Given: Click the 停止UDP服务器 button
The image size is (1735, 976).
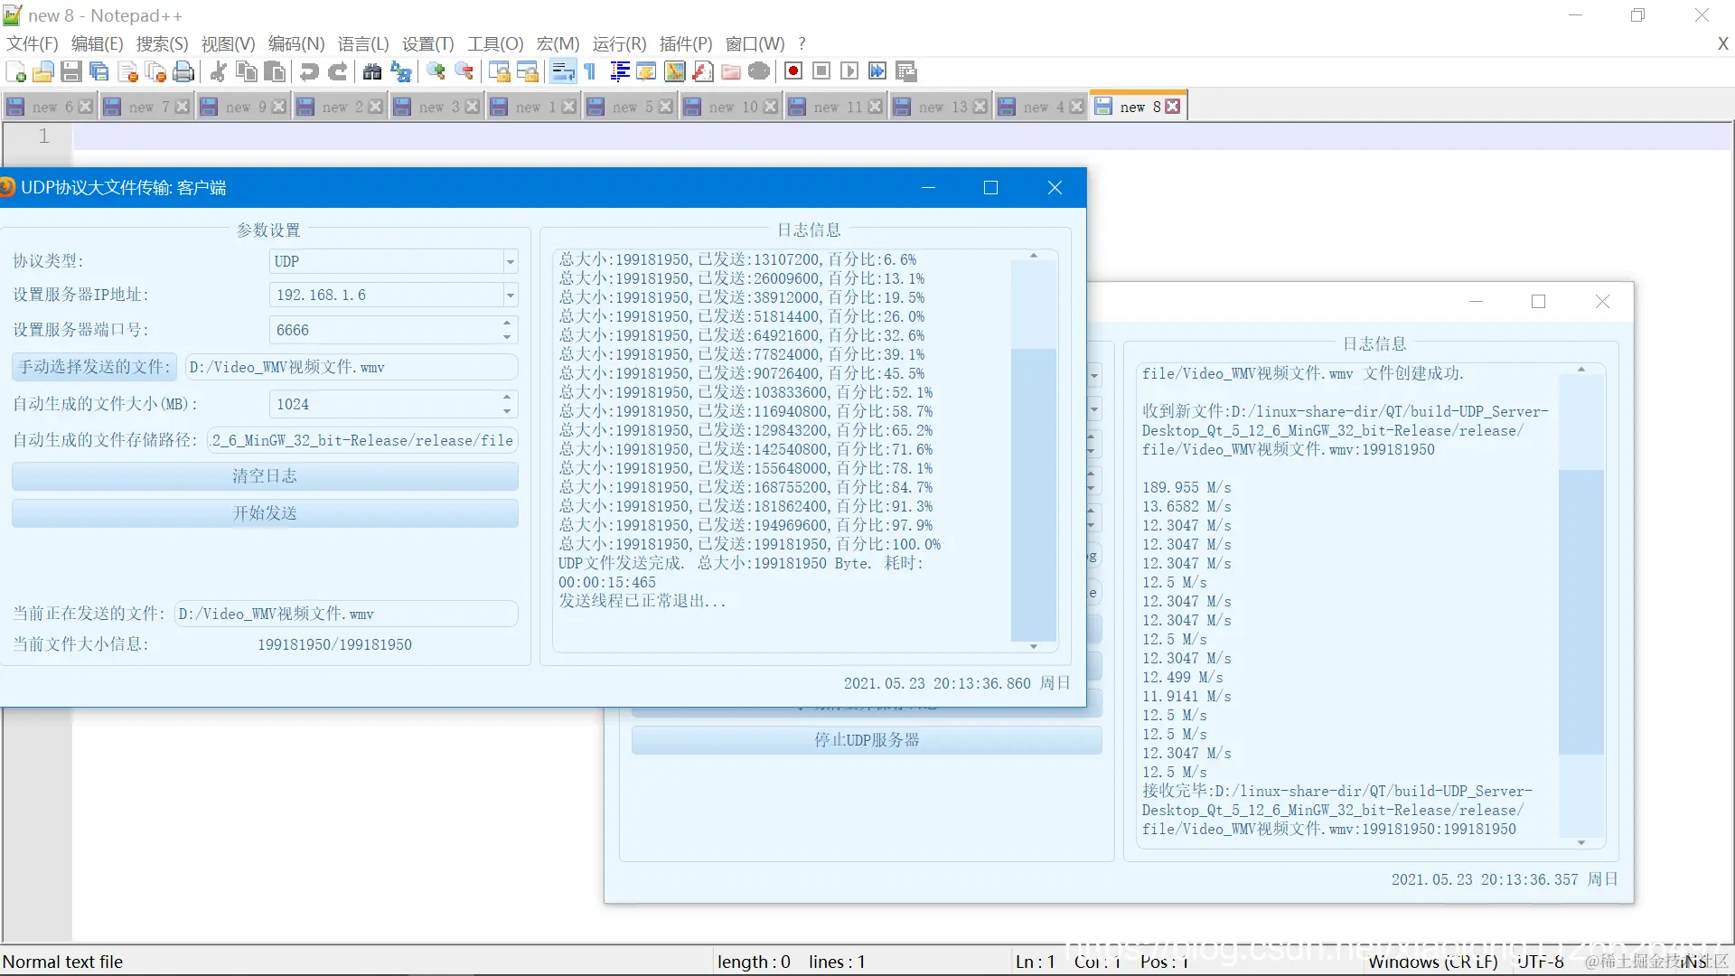Looking at the screenshot, I should pos(866,740).
